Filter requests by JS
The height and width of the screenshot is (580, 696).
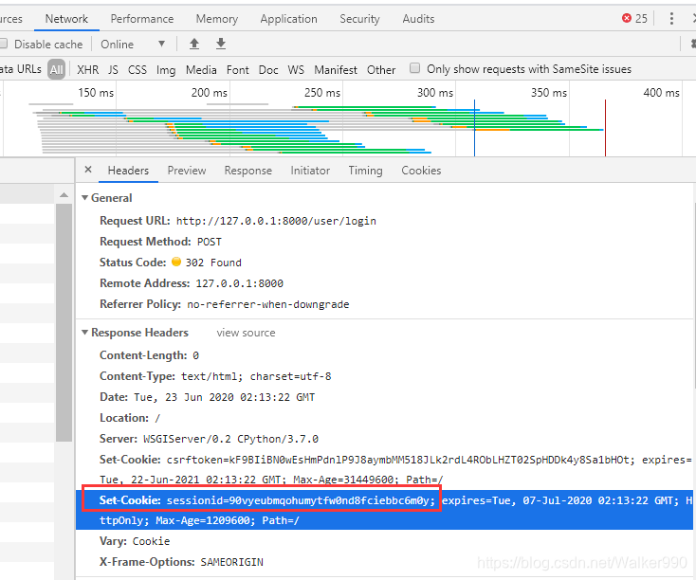coord(113,70)
